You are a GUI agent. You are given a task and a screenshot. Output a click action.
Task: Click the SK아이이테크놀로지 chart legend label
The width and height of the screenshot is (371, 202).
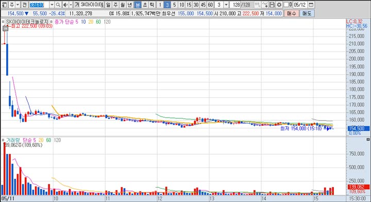coord(27,22)
